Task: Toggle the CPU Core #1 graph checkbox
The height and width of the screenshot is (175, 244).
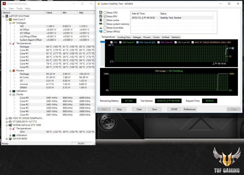Action: click(x=120, y=42)
